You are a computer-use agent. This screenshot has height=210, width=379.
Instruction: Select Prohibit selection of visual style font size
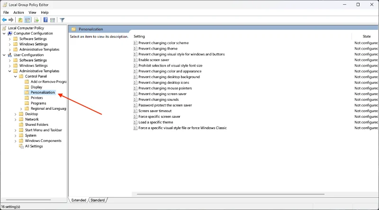click(x=171, y=66)
